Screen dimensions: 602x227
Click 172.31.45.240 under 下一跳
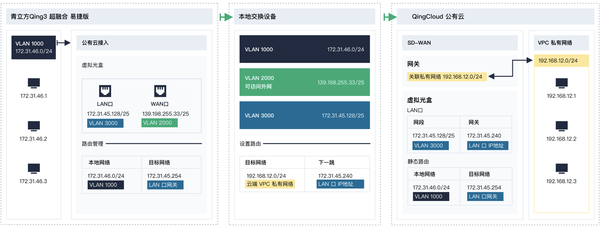(335, 176)
